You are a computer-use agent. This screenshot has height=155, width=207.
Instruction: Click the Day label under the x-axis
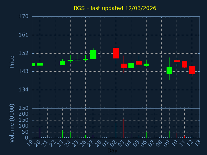(x=112, y=150)
